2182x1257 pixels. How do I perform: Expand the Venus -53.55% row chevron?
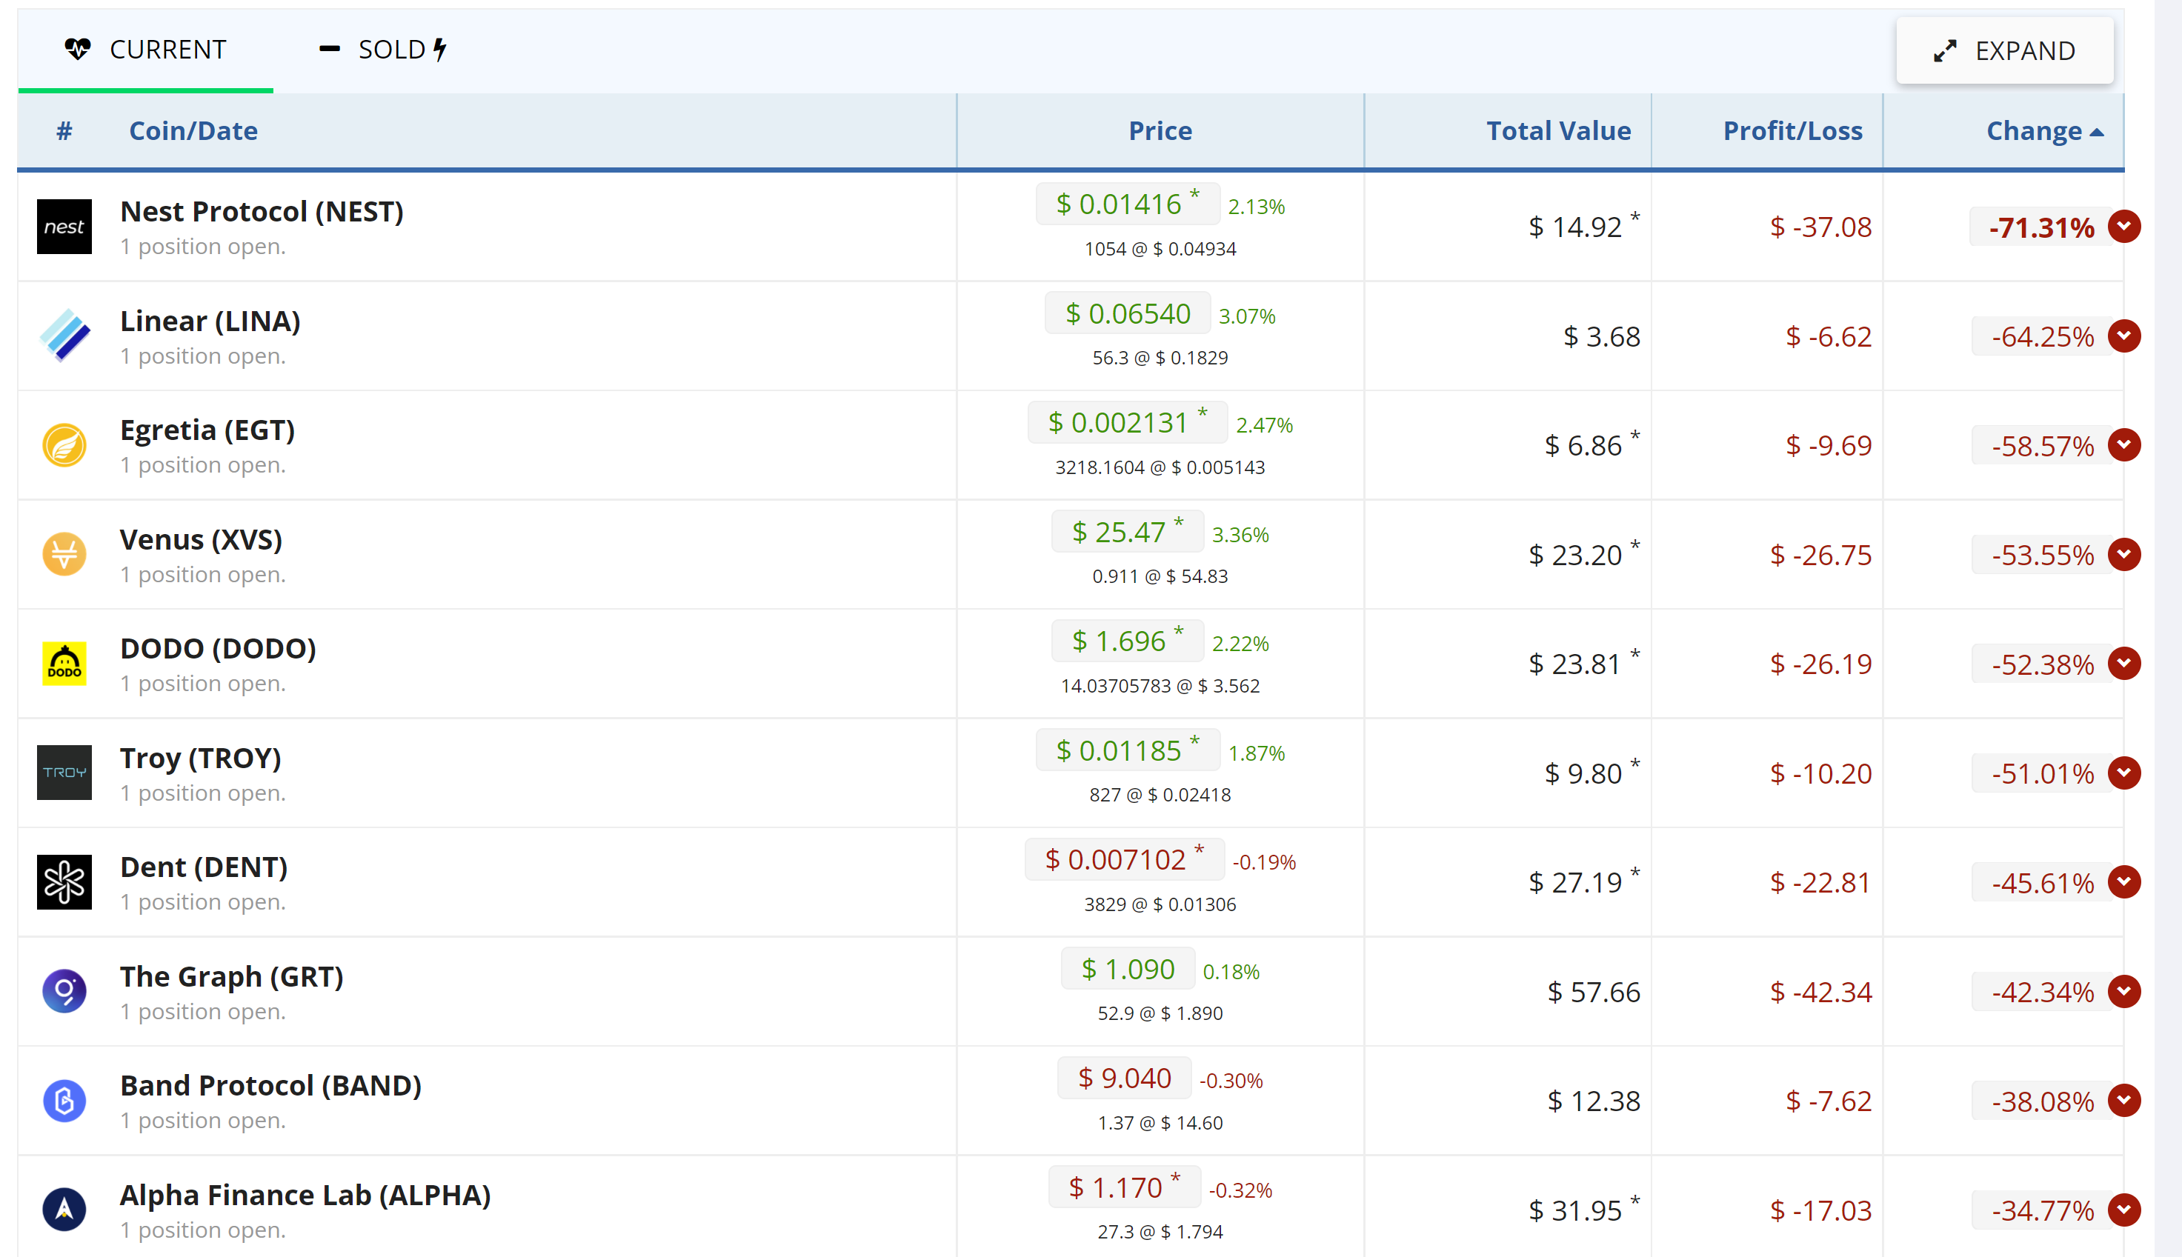pos(2124,554)
